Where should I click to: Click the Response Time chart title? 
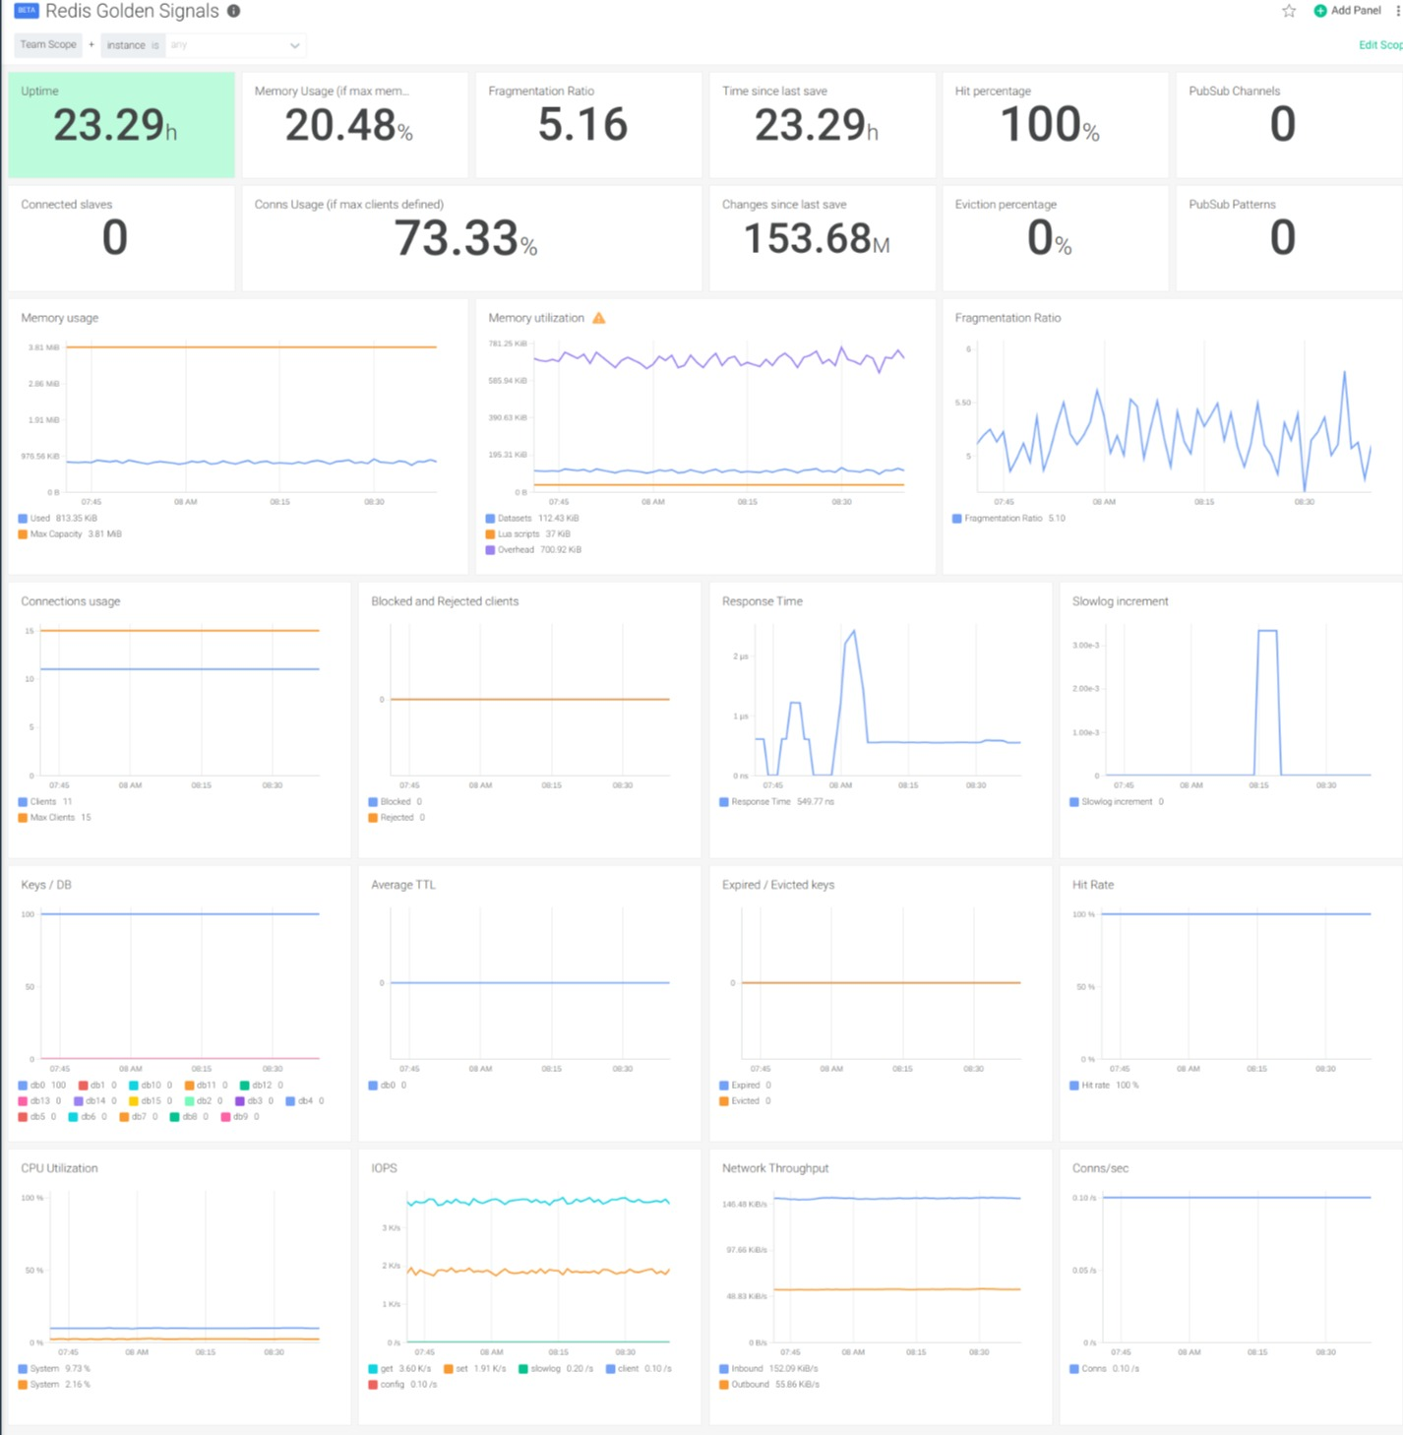click(x=762, y=601)
